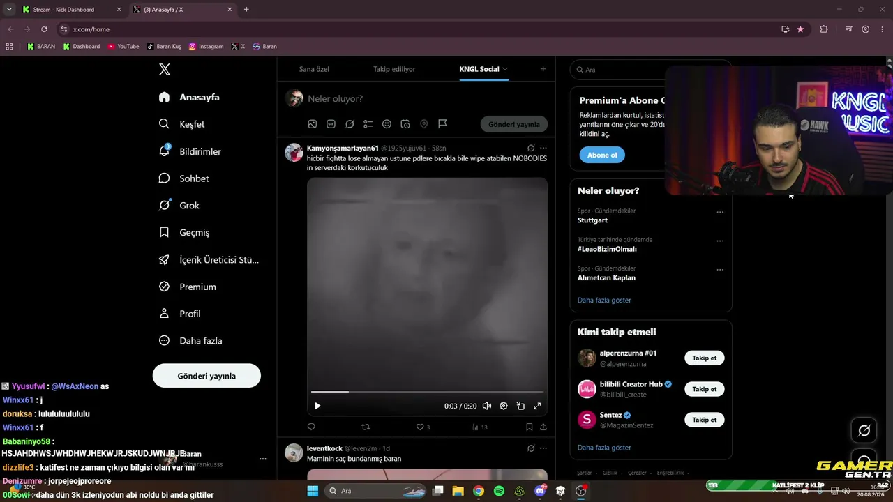Schedule the new post
This screenshot has width=893, height=502.
[405, 124]
